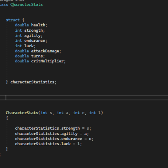168x168 pixels.
Task: Click the 'int s' constructor parameter
Action: coord(46,113)
